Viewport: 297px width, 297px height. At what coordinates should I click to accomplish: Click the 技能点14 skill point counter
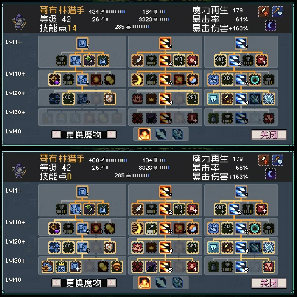pos(58,28)
